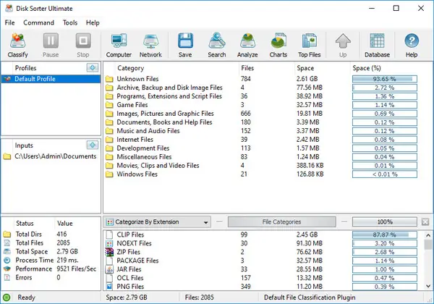Close the file categories filter panel
The image size is (434, 304).
pyautogui.click(x=425, y=221)
